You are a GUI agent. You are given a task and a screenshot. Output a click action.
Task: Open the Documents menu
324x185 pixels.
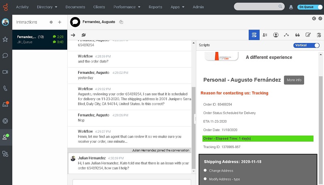point(75,7)
